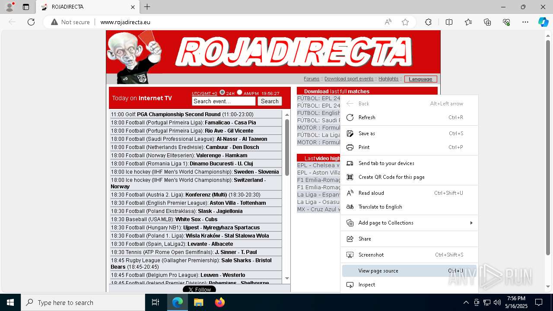
Task: Open a new tab with plus icon
Action: [x=147, y=7]
